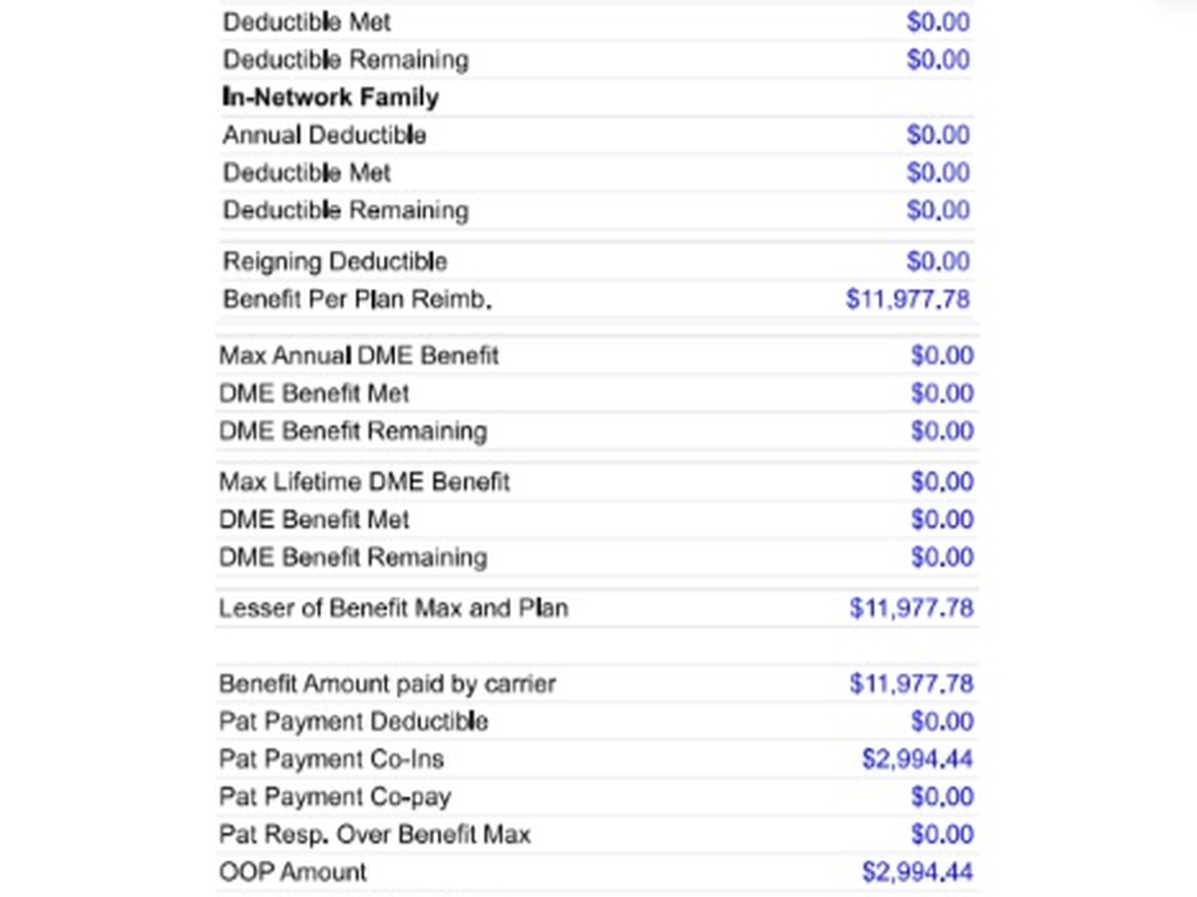Select the Max Annual DME Benefit value
The height and width of the screenshot is (897, 1197).
(942, 356)
